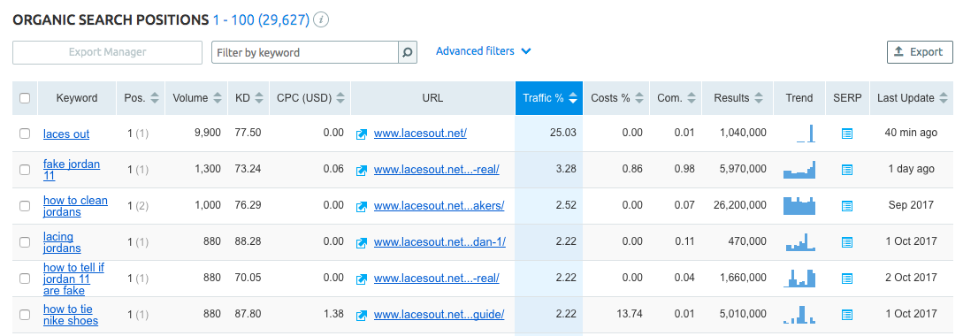
Task: Click the URL column header
Action: pyautogui.click(x=432, y=97)
